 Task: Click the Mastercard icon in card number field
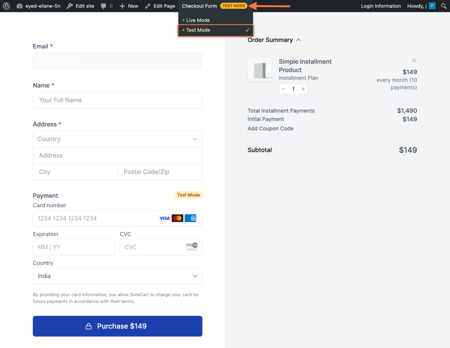click(x=178, y=218)
